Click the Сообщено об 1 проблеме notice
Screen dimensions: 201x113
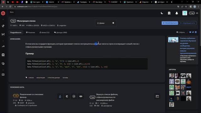(26, 105)
